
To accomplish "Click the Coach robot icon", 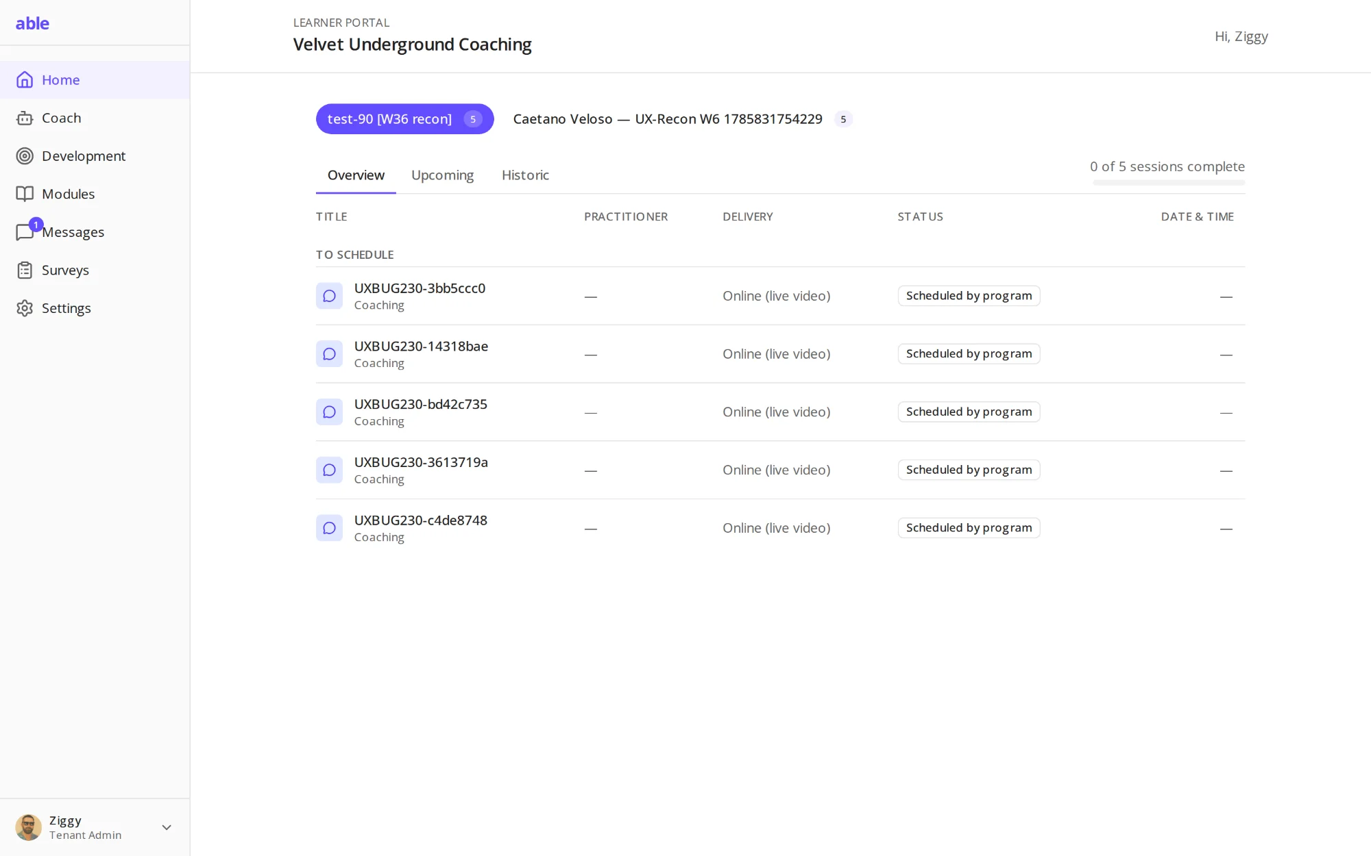I will pyautogui.click(x=25, y=118).
